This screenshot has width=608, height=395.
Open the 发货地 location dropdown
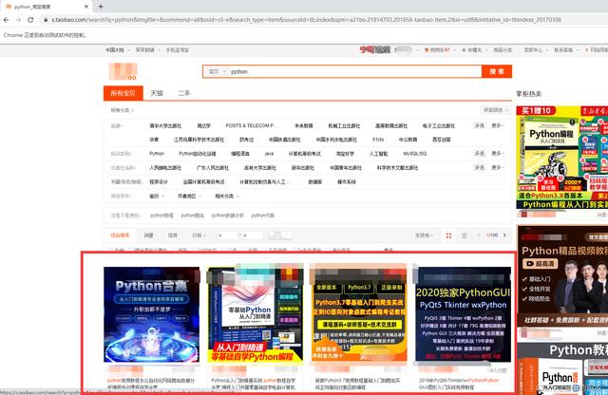[x=424, y=235]
